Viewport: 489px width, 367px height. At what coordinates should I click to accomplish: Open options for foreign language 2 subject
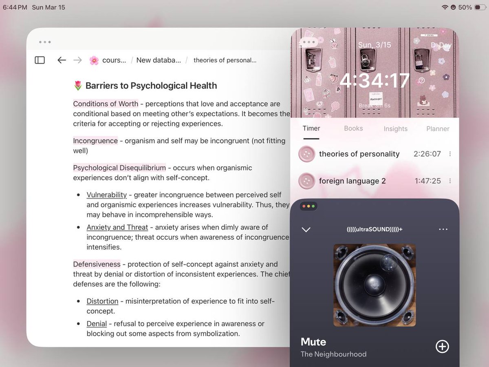450,181
